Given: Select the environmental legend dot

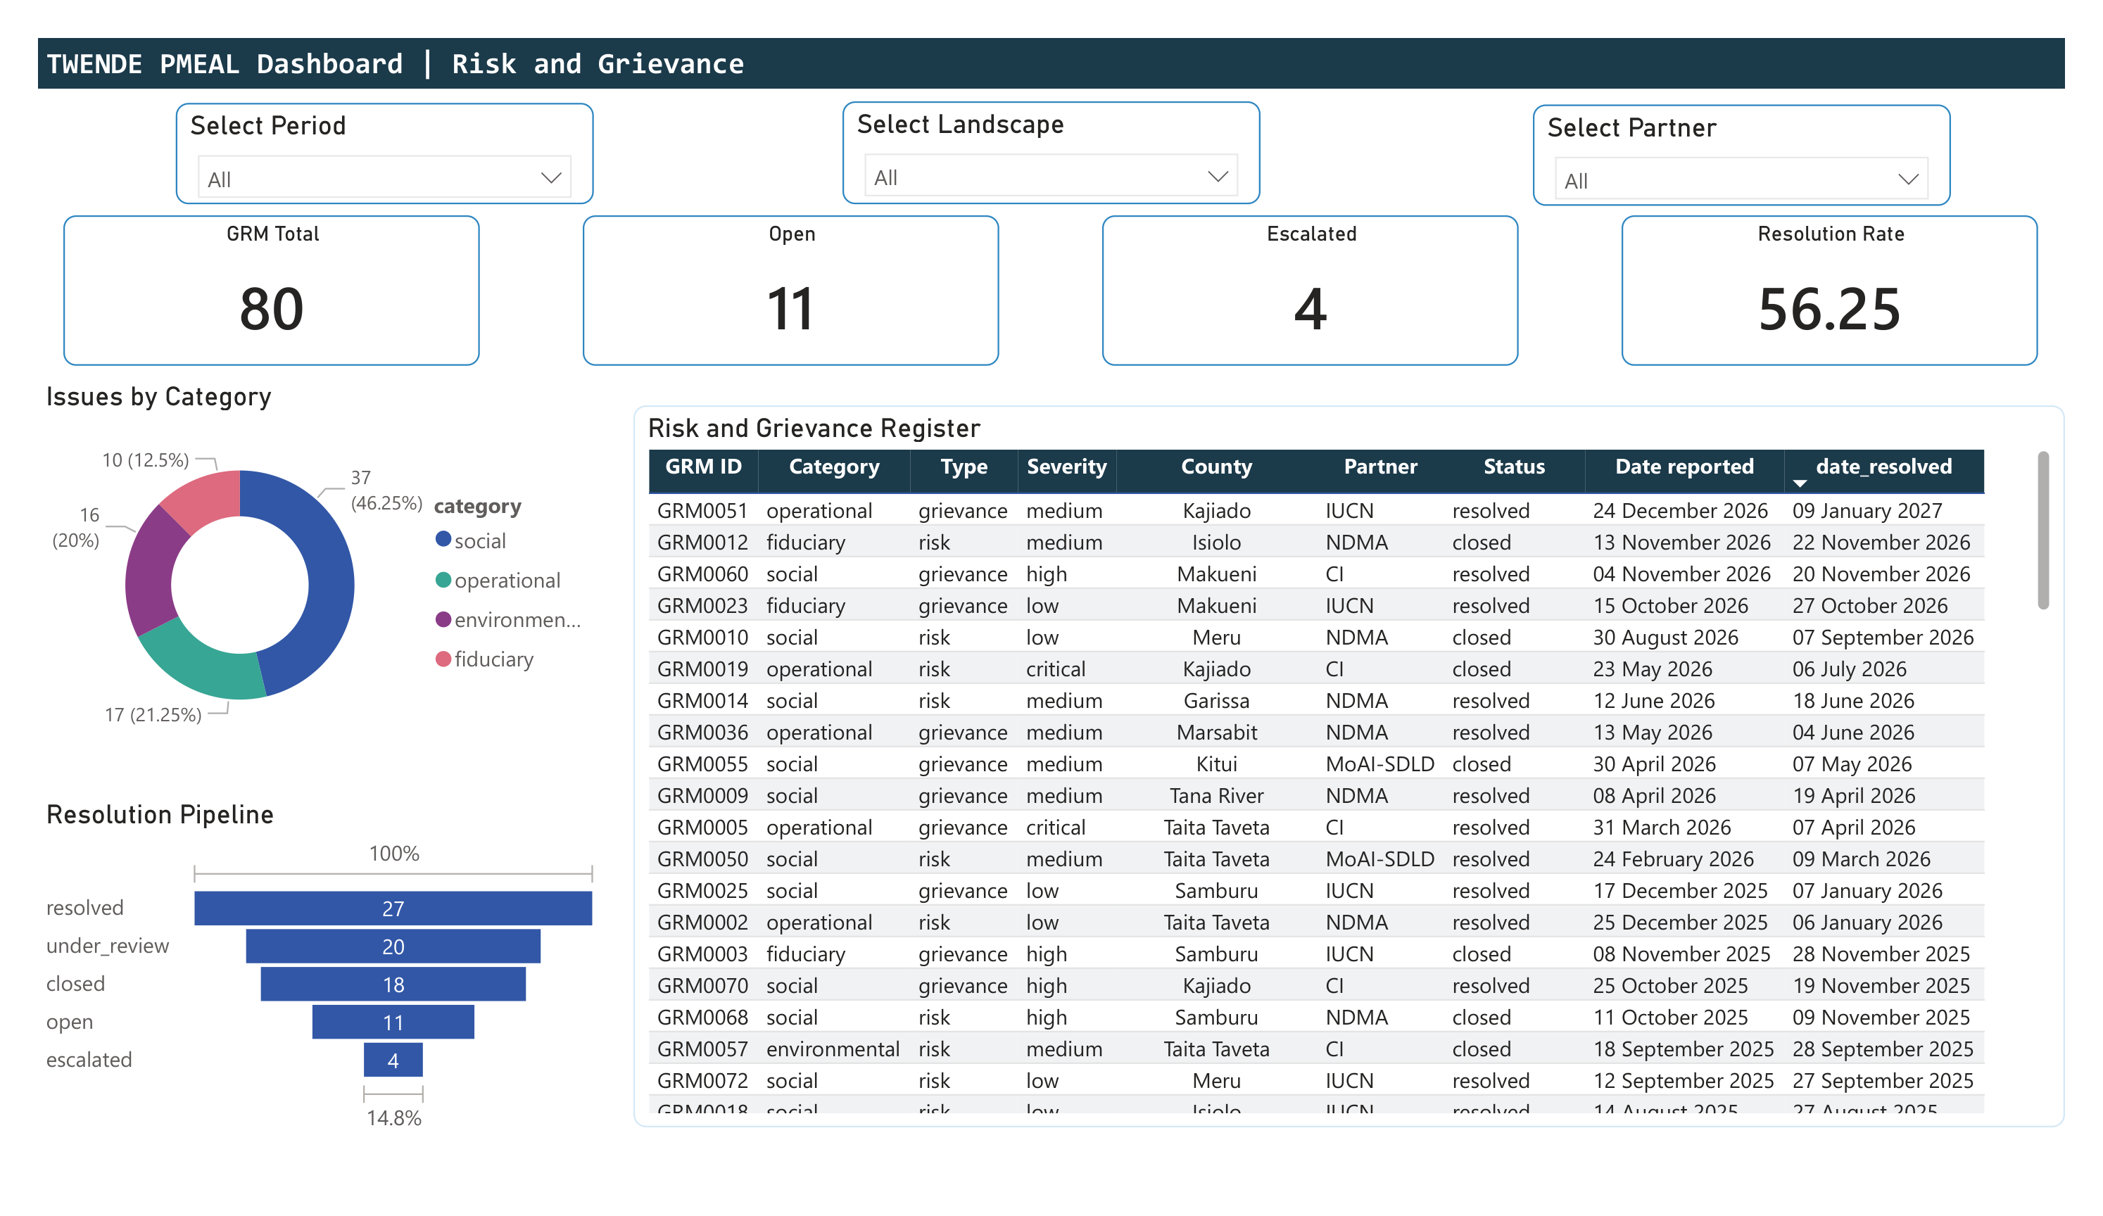Looking at the screenshot, I should click(x=444, y=619).
